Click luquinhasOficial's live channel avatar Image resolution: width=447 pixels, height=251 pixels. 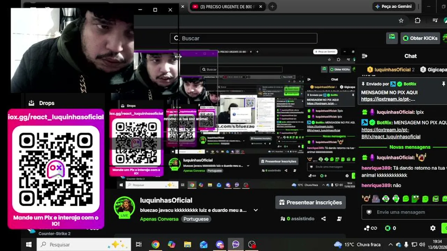124,207
